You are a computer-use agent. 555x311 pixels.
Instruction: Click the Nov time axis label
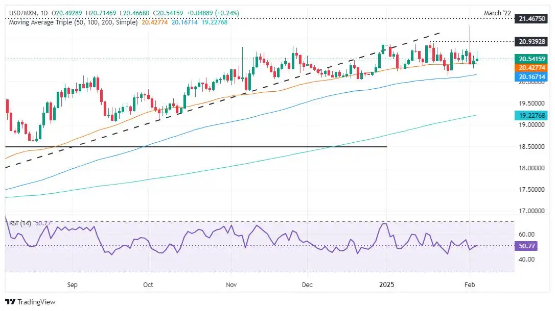pyautogui.click(x=231, y=284)
